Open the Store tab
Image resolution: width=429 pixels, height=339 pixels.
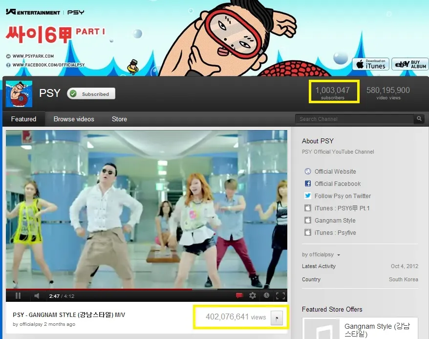tap(119, 119)
